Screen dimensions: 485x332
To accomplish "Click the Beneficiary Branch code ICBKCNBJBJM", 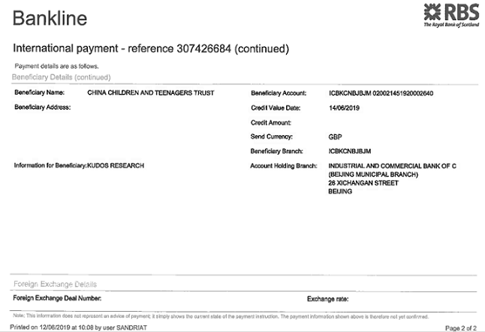I will click(x=350, y=151).
